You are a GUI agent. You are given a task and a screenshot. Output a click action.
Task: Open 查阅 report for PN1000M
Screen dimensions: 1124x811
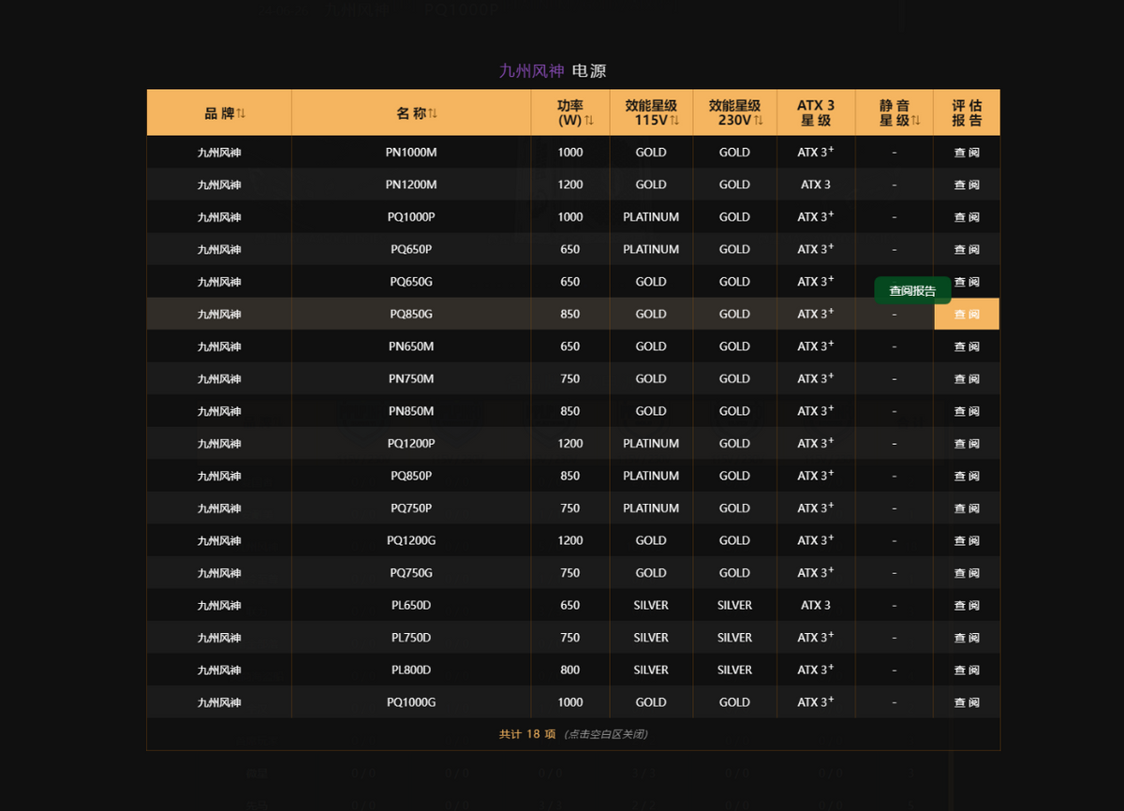pos(967,153)
